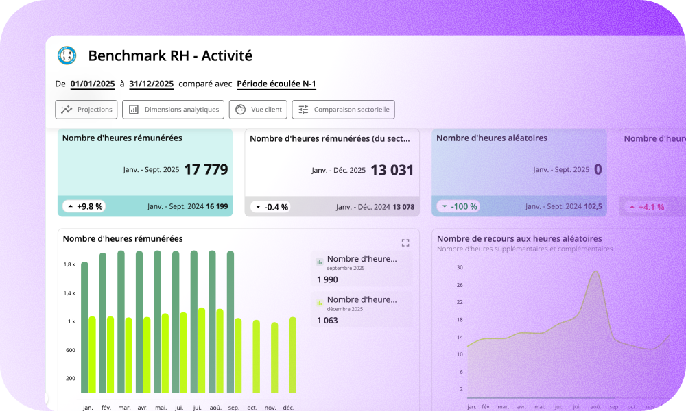Click the +4,1 % variation badge
The image size is (686, 411).
tap(647, 207)
